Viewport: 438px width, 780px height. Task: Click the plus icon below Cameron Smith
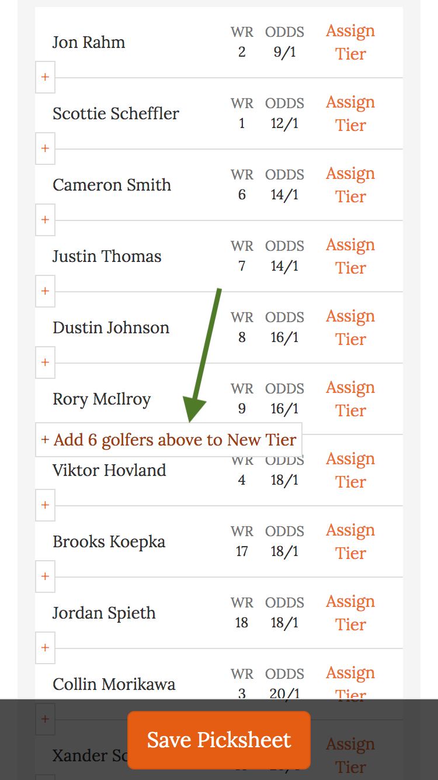[45, 220]
